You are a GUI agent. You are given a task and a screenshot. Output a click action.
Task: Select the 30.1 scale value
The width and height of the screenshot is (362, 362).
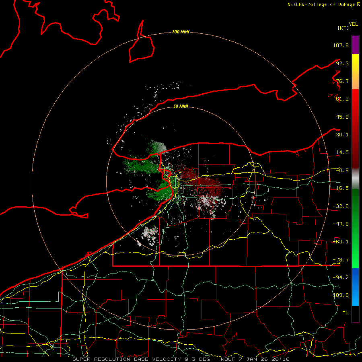[x=342, y=135]
